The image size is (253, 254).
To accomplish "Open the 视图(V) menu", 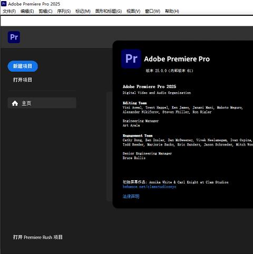I will coord(133,11).
